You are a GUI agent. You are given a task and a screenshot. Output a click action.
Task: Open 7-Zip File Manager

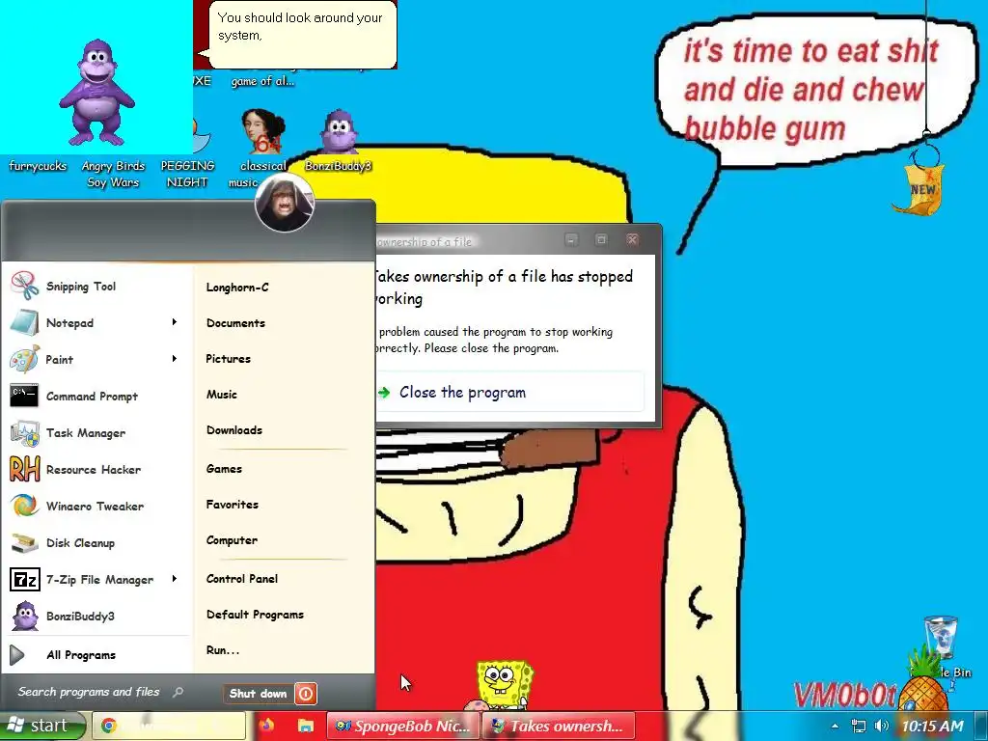99,580
